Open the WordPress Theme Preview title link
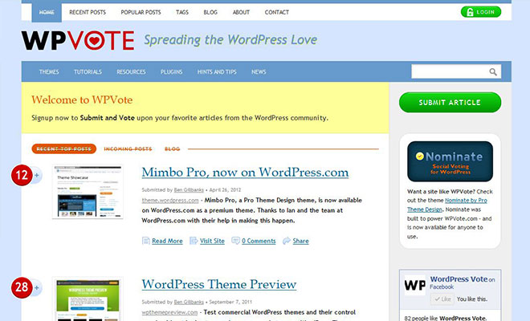Image resolution: width=530 pixels, height=321 pixels. tap(218, 284)
